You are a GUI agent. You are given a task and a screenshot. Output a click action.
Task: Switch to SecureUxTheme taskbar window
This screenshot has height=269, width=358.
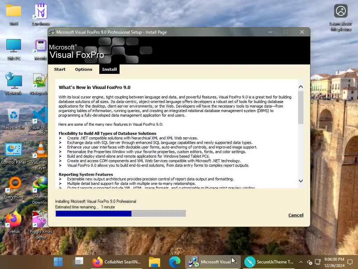click(270, 262)
